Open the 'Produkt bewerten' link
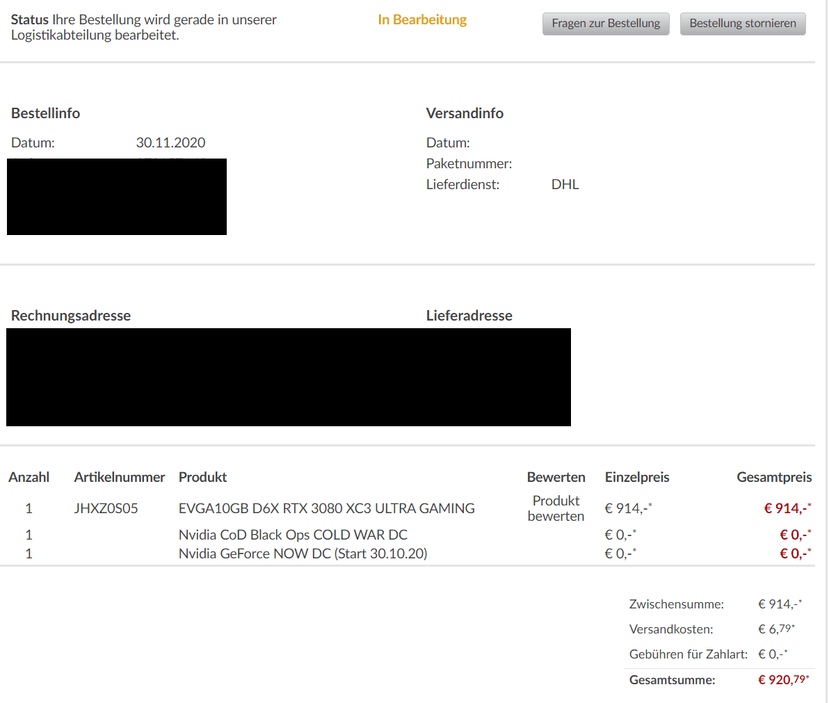 tap(556, 508)
